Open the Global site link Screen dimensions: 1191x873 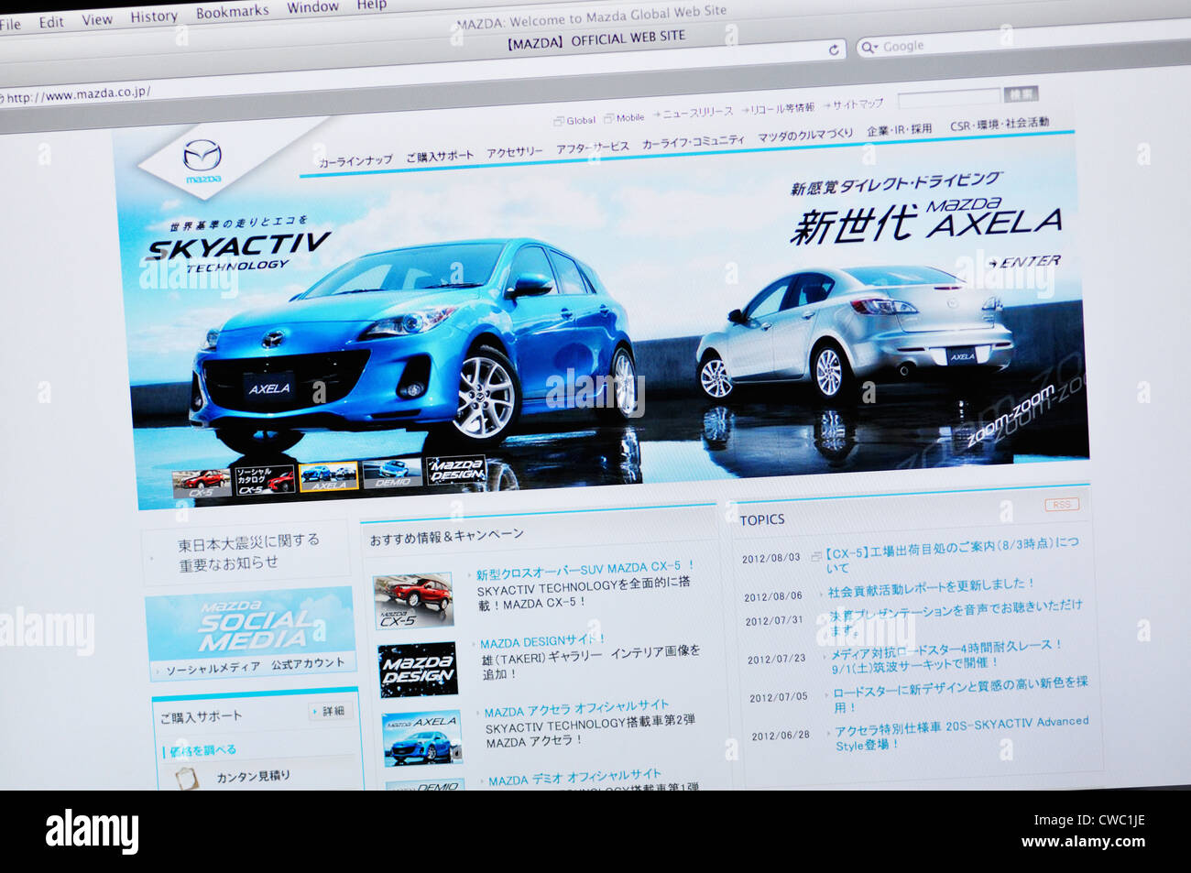(574, 120)
